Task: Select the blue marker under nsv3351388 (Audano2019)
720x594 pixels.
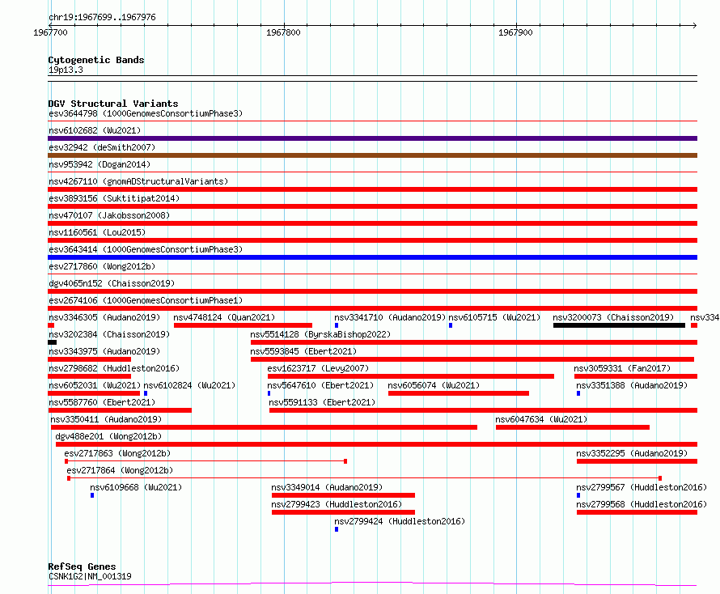Action: coord(578,393)
